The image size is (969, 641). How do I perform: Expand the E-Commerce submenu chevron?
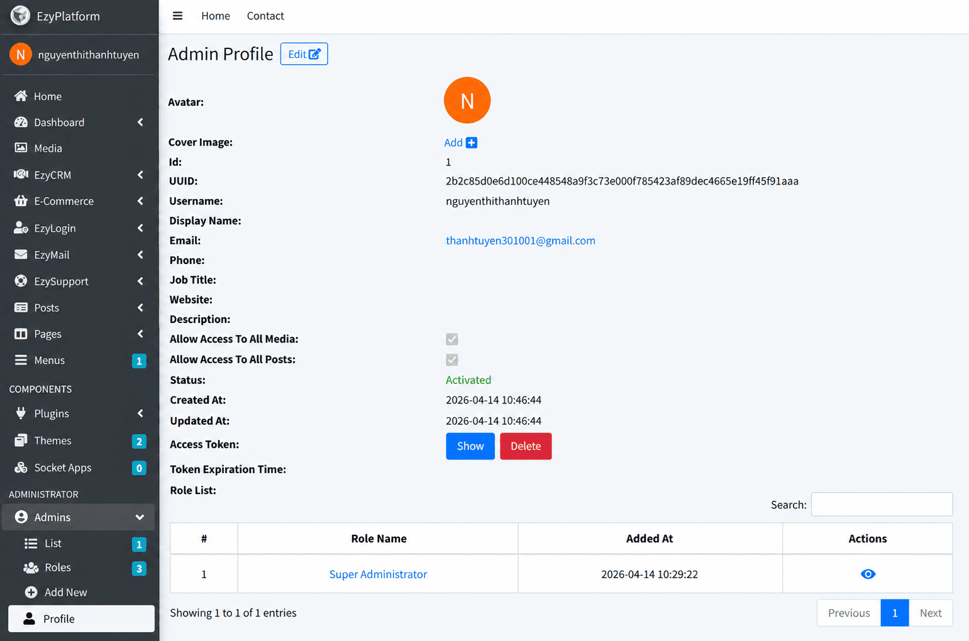[140, 201]
